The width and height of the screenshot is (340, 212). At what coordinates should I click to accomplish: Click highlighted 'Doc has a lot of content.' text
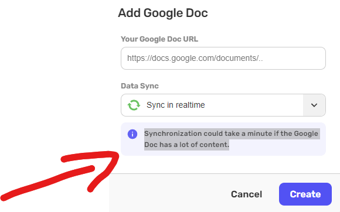coord(186,145)
